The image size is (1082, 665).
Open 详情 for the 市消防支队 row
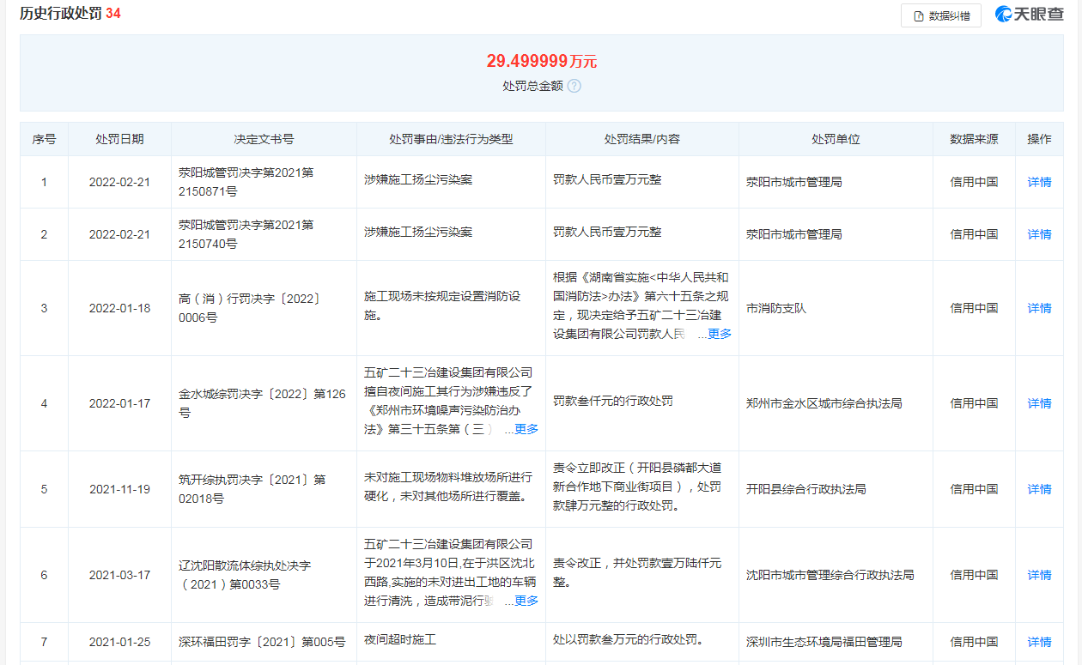pos(1039,308)
